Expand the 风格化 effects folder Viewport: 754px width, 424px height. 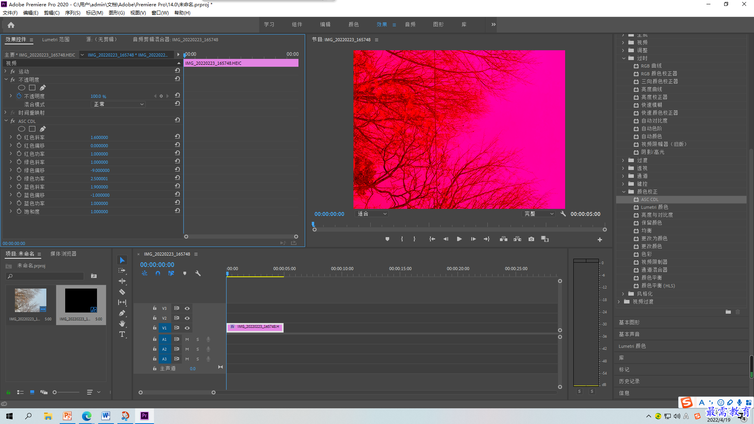point(623,294)
